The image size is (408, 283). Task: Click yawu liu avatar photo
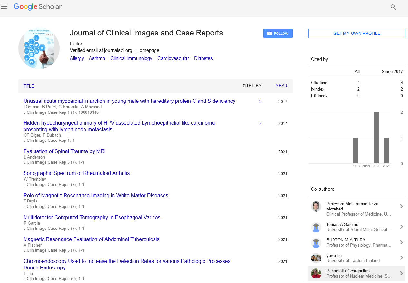[x=316, y=258]
